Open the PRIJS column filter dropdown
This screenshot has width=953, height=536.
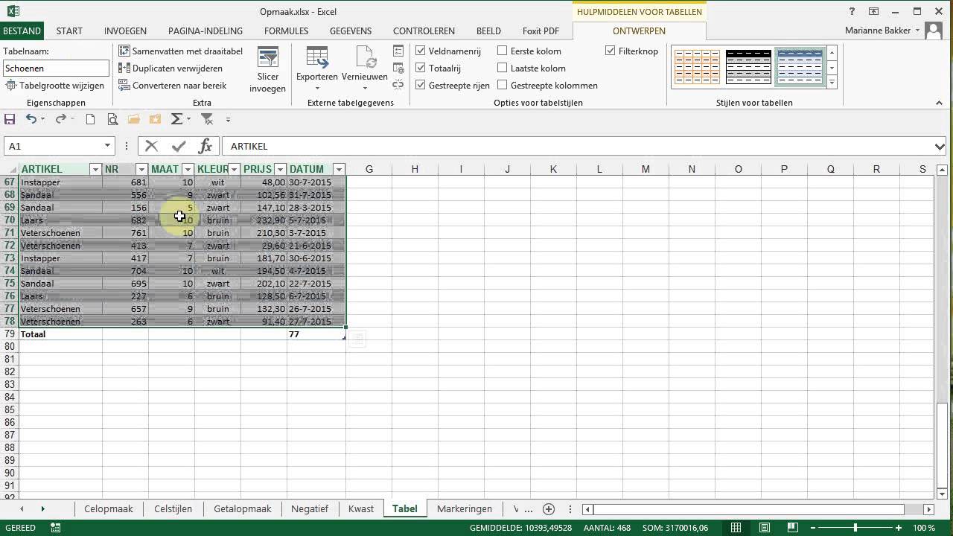click(x=280, y=170)
